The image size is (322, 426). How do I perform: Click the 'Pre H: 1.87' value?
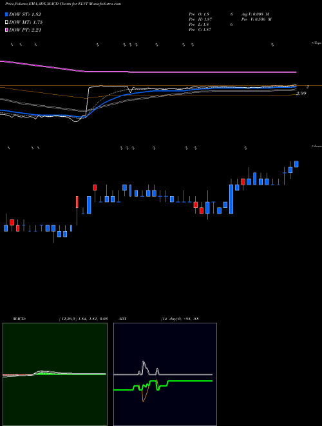tap(200, 19)
